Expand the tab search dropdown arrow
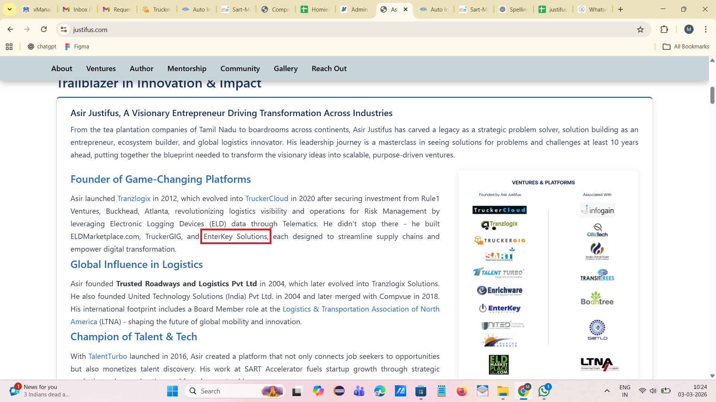The image size is (716, 402). click(10, 9)
